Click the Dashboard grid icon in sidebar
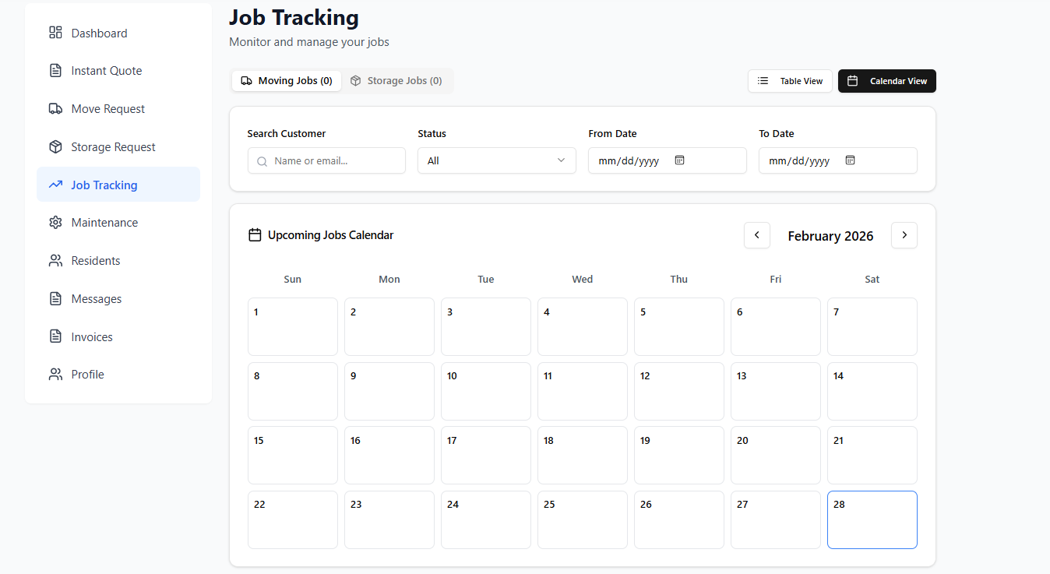This screenshot has height=574, width=1050. pos(55,33)
